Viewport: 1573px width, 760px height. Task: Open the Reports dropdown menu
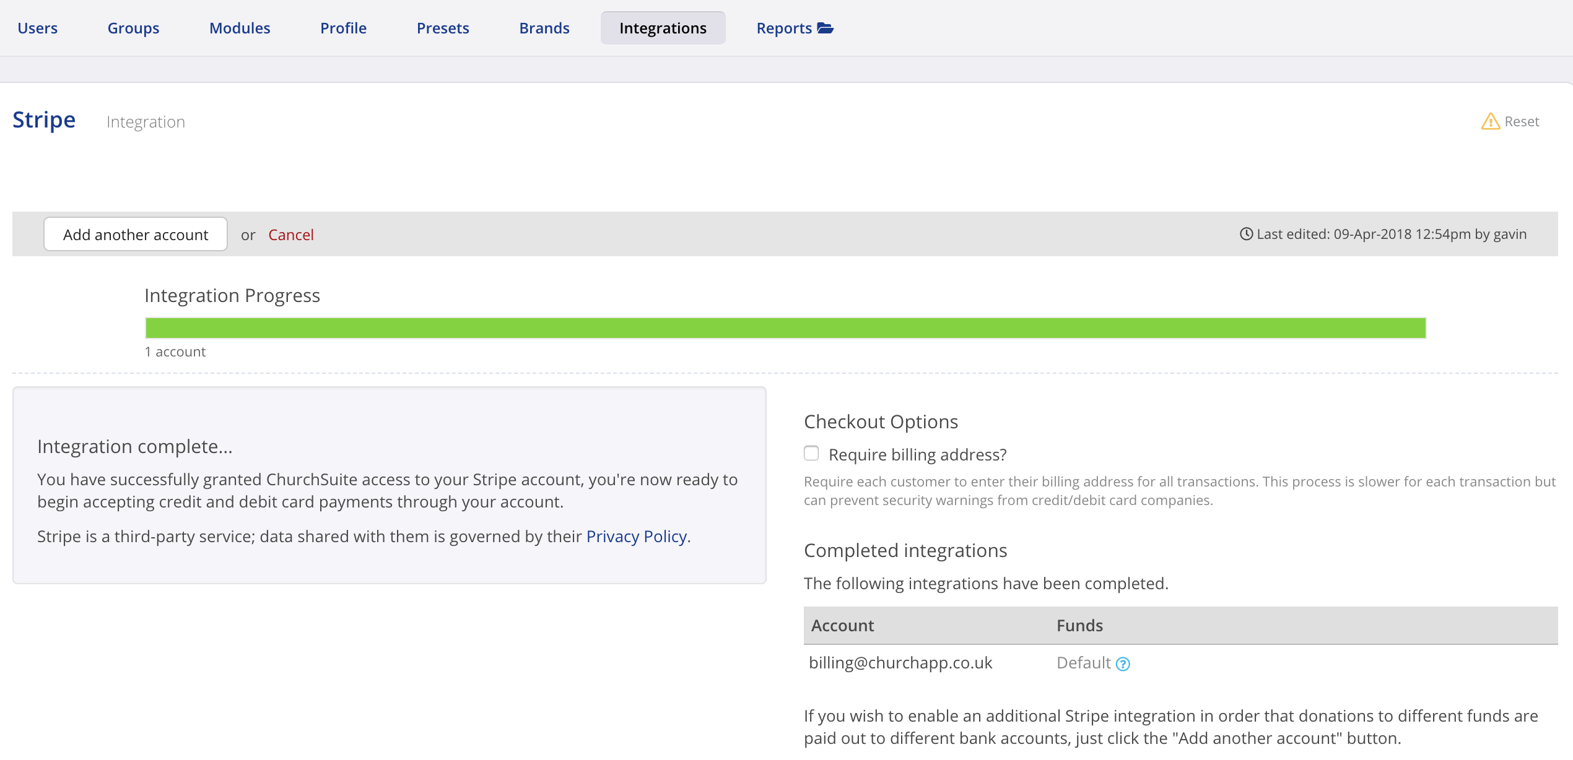pyautogui.click(x=783, y=28)
